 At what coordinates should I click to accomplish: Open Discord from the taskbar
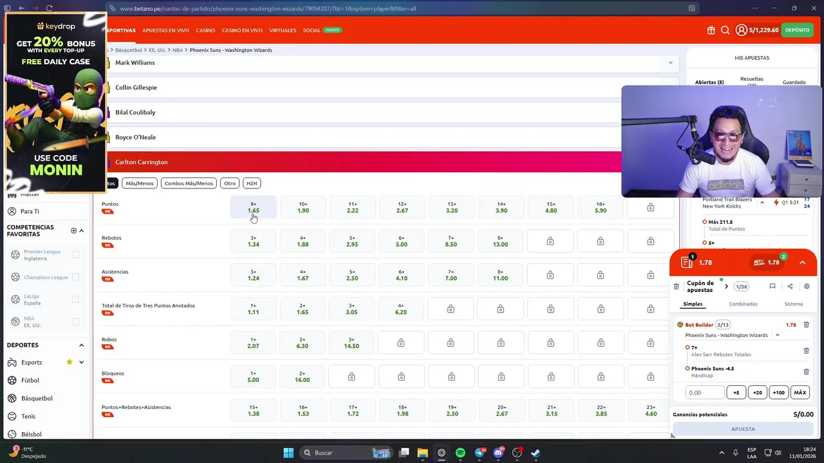(498, 453)
